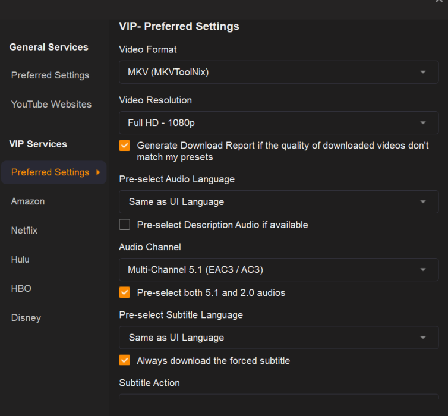Click the orange arrow beside Preferred Settings
Image resolution: width=448 pixels, height=416 pixels.
pos(98,172)
